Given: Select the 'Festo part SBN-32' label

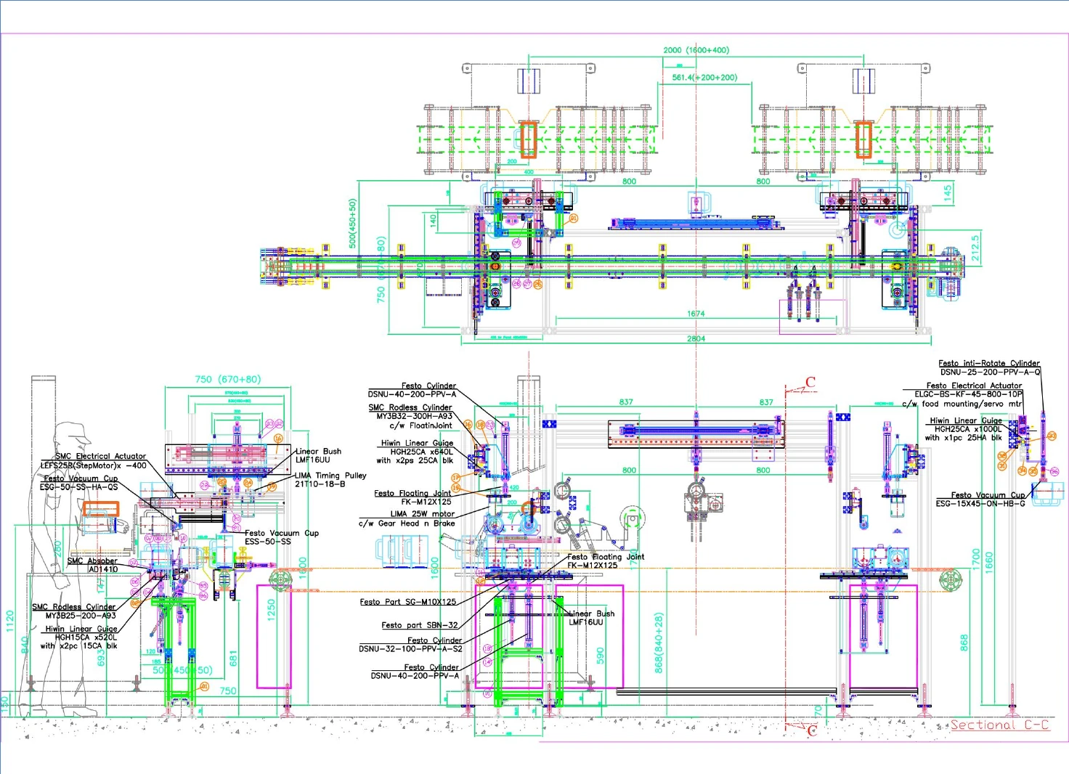Looking at the screenshot, I should 420,625.
